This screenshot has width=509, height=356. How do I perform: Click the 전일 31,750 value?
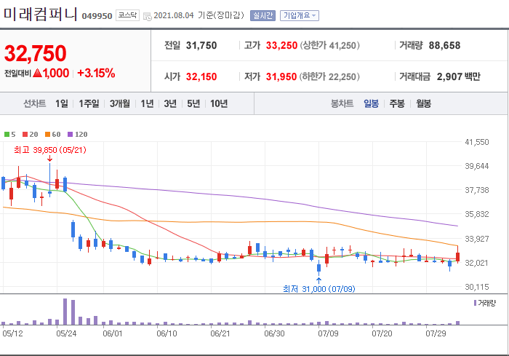click(x=201, y=46)
